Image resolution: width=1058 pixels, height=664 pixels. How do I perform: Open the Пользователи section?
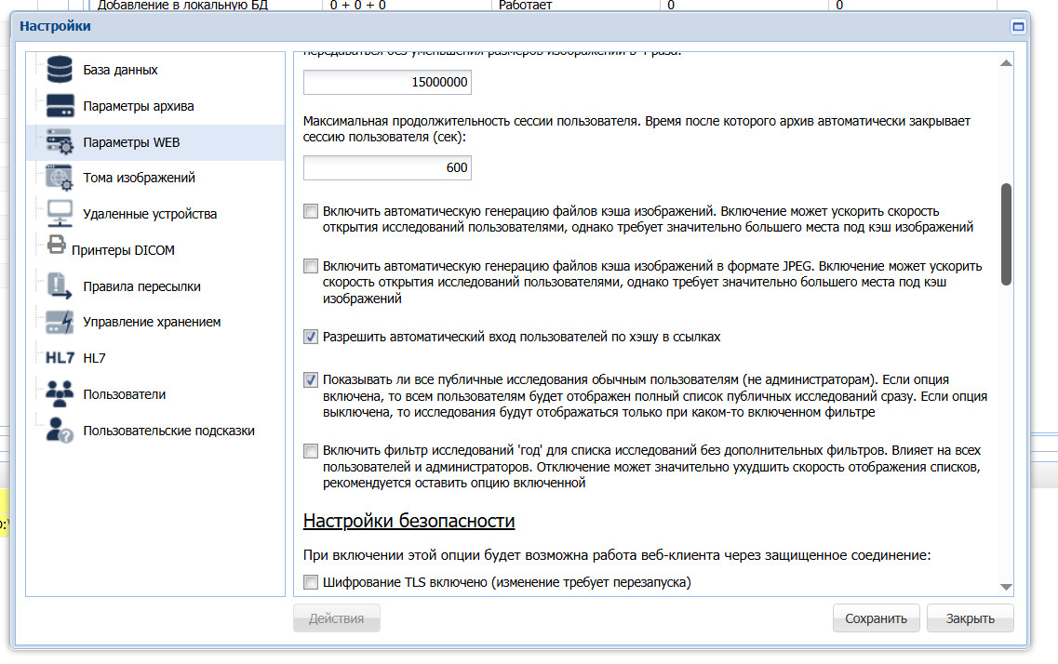(x=124, y=394)
